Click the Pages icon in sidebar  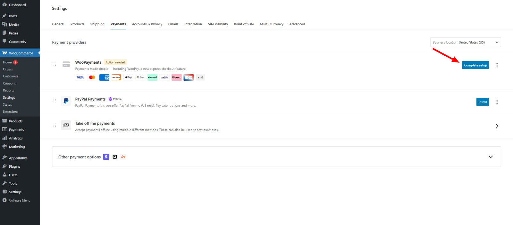click(4, 33)
